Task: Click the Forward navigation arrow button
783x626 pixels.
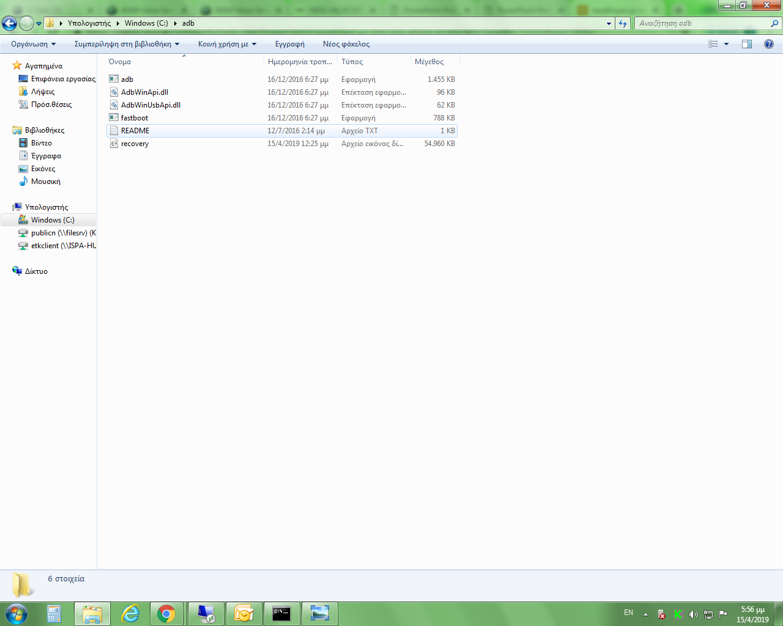Action: click(x=26, y=23)
